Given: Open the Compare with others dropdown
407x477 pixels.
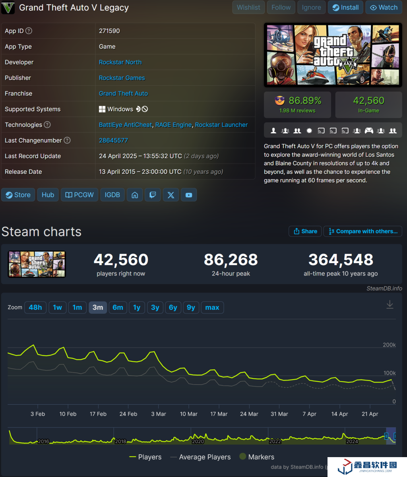Looking at the screenshot, I should (x=362, y=231).
